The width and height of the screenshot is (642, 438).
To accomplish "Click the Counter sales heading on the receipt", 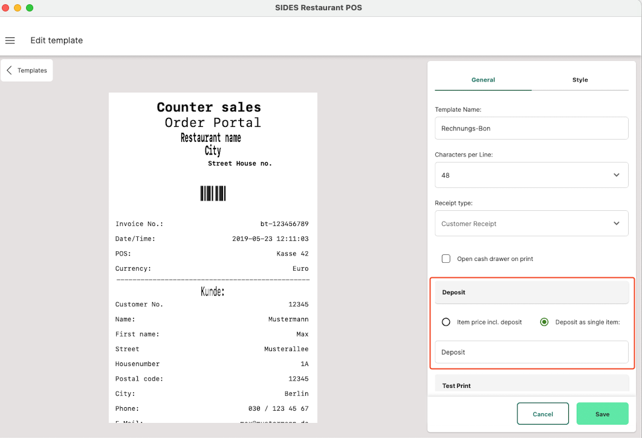I will (209, 108).
